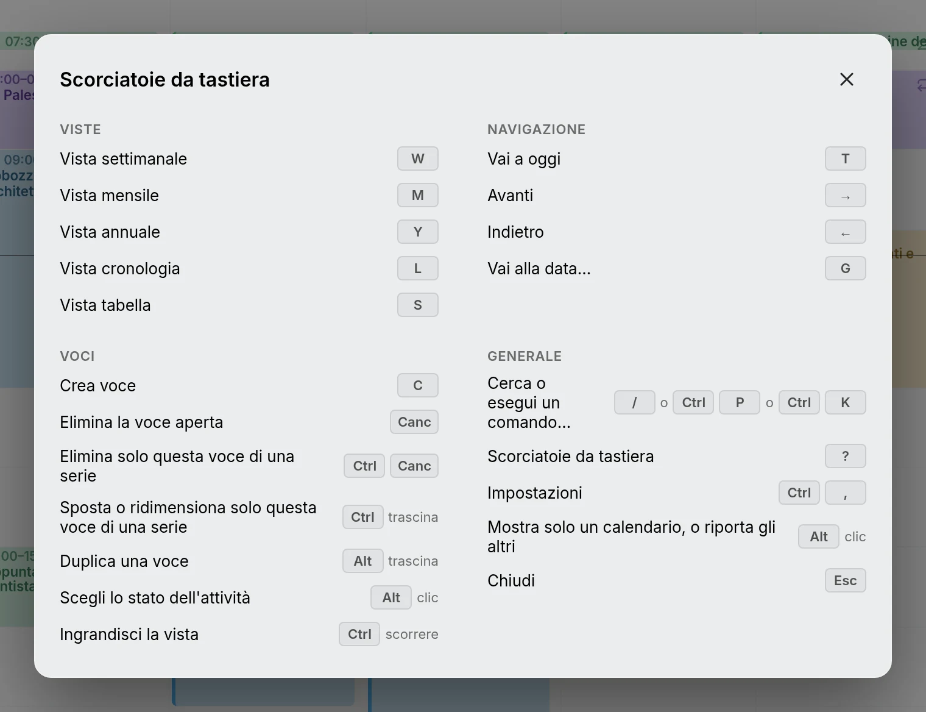
Task: Close the Scorciatoie da tastiera dialog
Action: (x=846, y=79)
